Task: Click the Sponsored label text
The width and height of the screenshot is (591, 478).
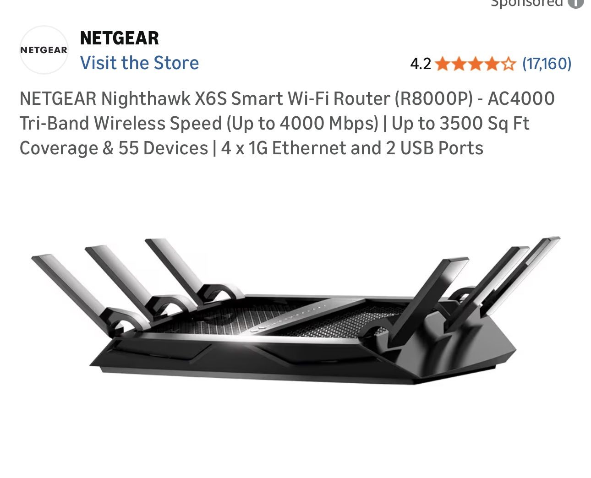Action: point(526,3)
